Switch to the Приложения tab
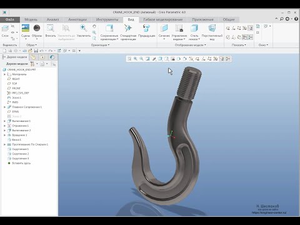300x225 pixels. click(202, 19)
